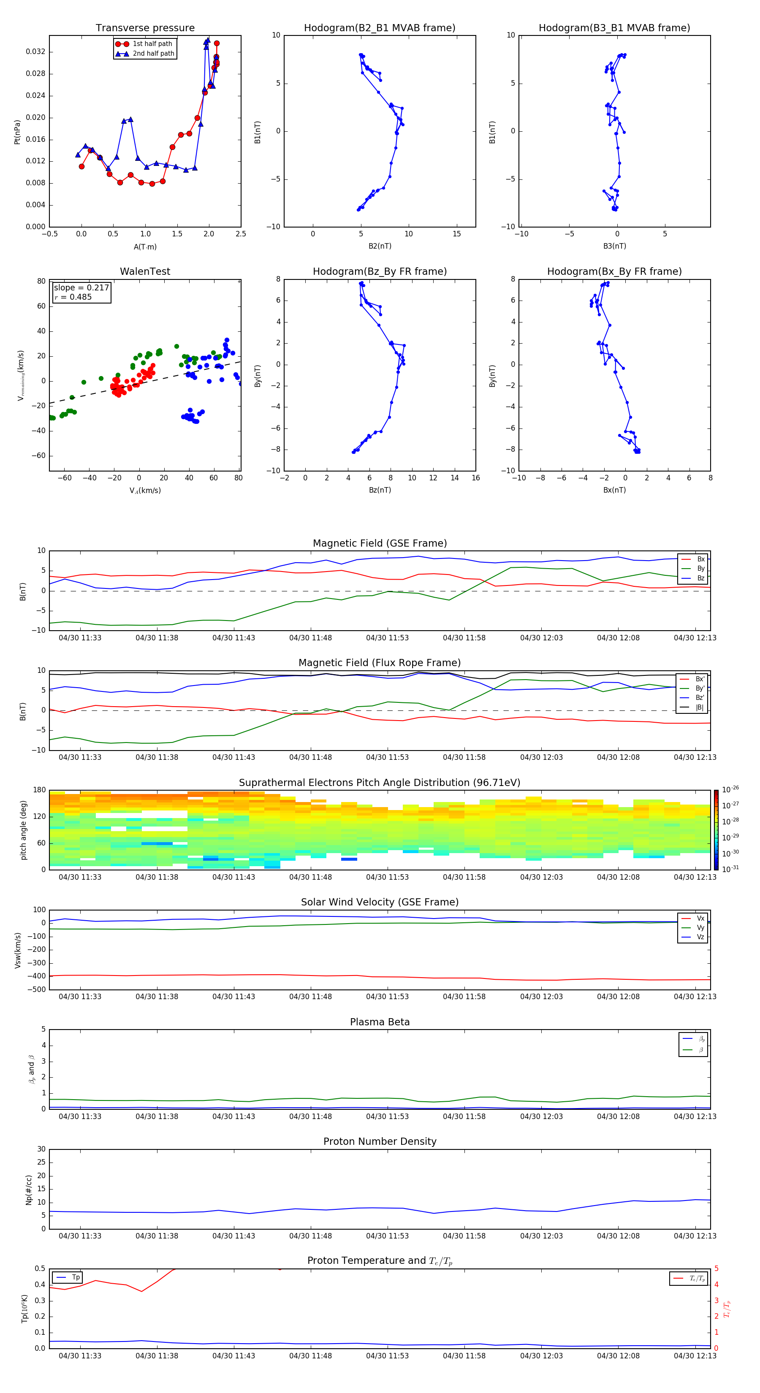Click the 'Pt(nPa)' y-axis label
Screen dimensions: 760x1393
17,131
